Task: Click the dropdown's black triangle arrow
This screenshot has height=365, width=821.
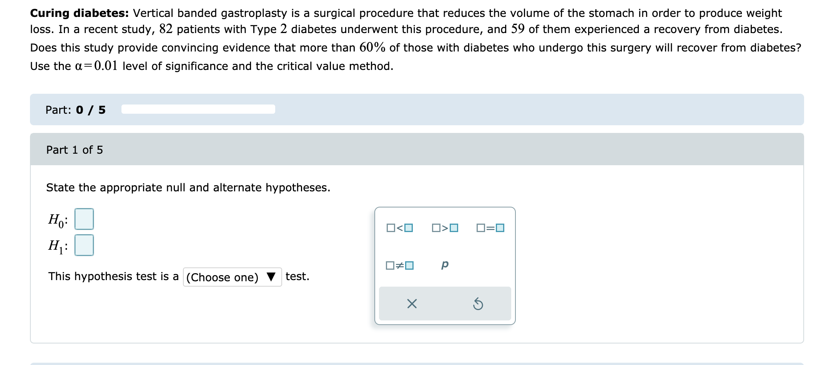Action: coord(271,277)
